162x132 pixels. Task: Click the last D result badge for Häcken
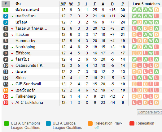pyautogui.click(x=156, y=35)
